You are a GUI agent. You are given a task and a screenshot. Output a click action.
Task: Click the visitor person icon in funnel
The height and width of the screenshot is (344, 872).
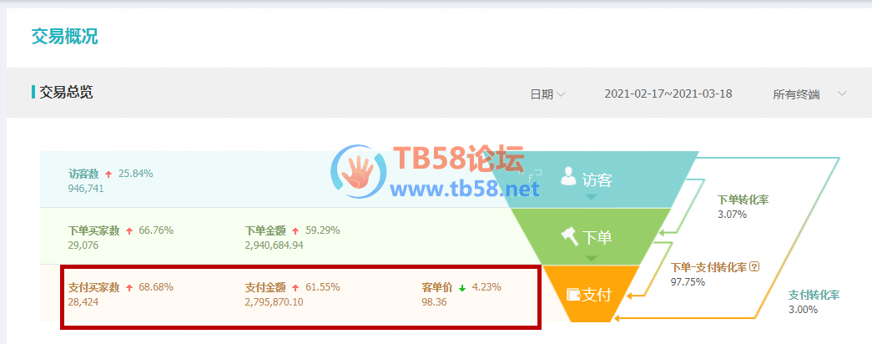point(568,176)
